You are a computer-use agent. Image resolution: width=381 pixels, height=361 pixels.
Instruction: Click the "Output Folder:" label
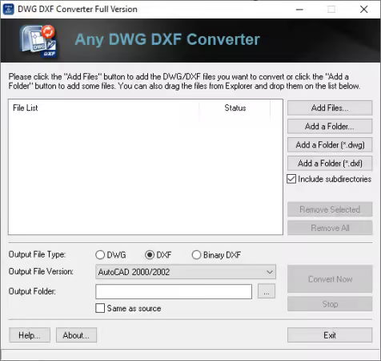32,291
